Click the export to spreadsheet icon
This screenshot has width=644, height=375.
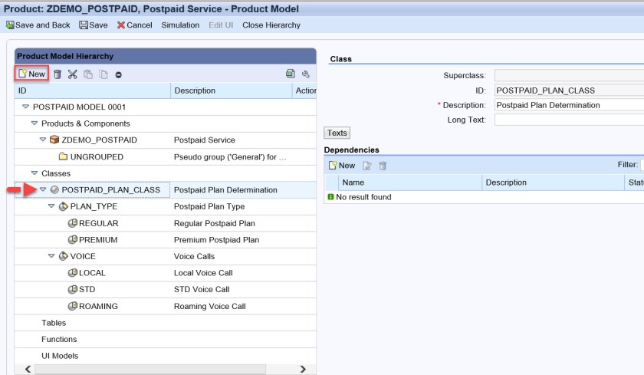click(291, 74)
